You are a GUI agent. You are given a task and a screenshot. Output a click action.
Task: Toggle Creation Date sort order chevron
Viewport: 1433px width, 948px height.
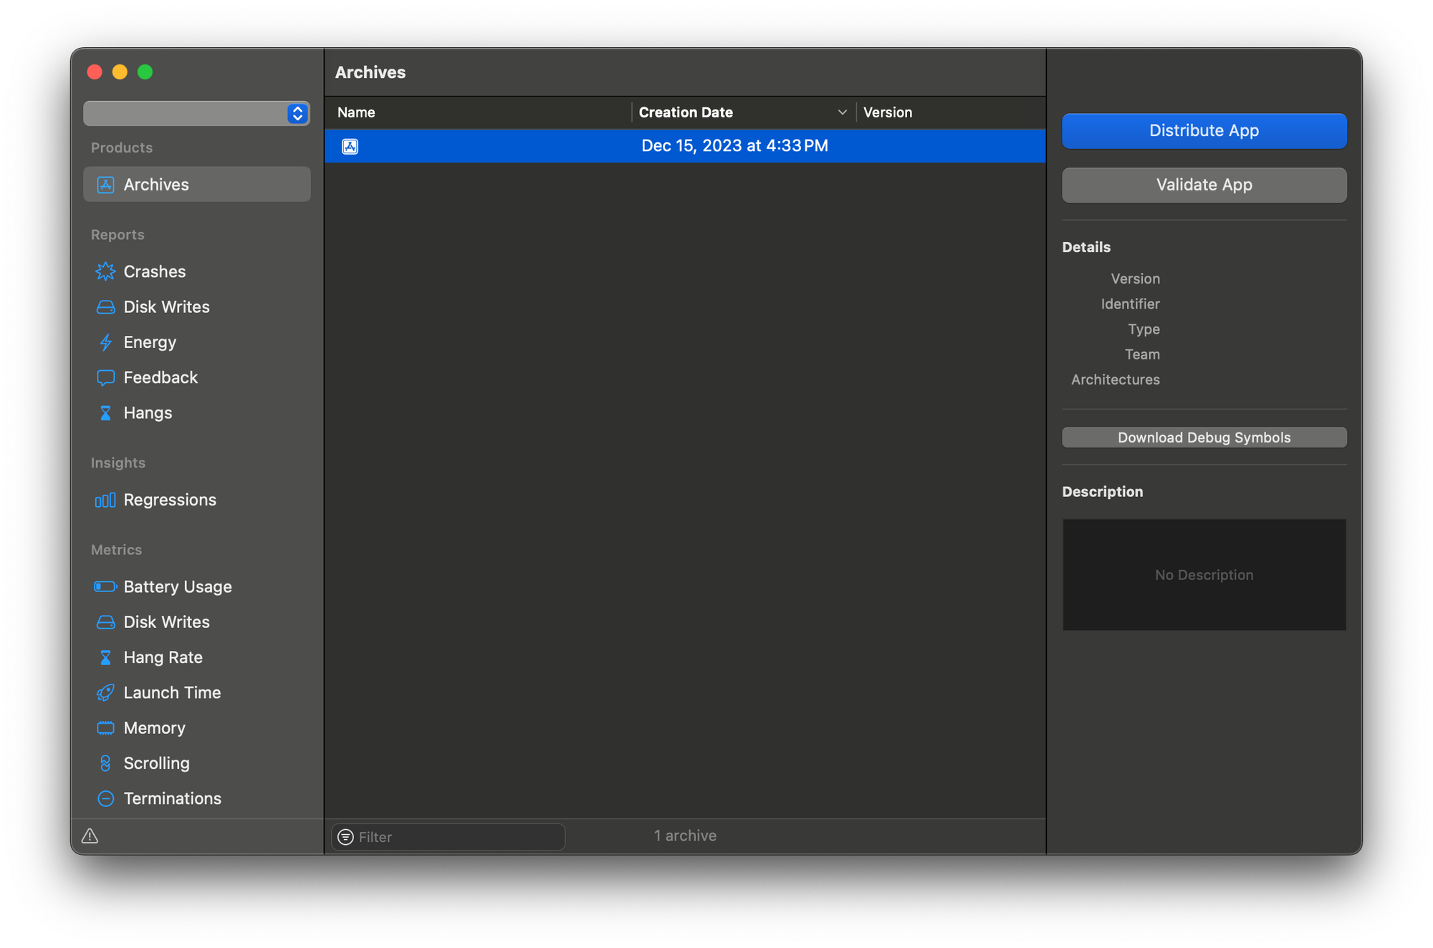[x=842, y=112]
